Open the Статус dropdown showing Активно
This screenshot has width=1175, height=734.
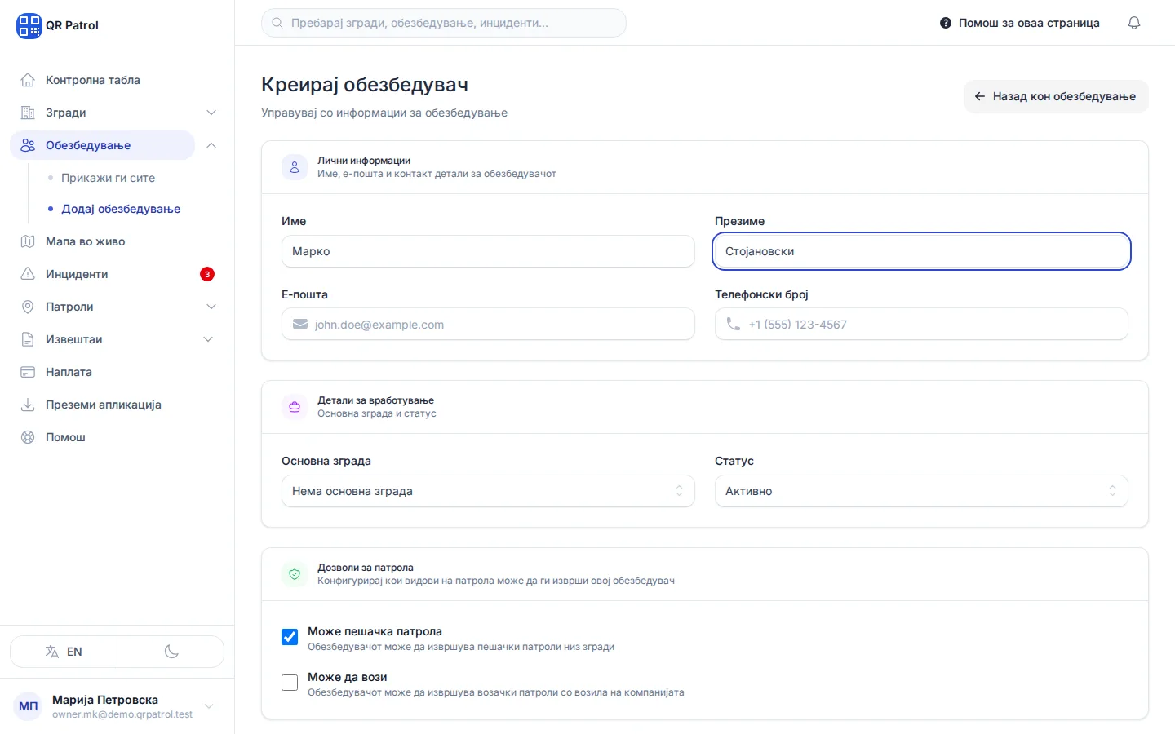[921, 491]
